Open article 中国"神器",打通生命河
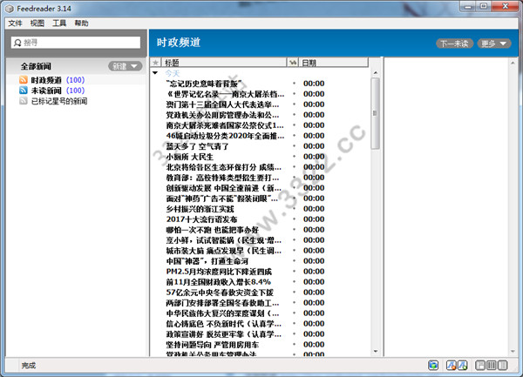Viewport: 523px width, 377px height. tap(207, 261)
